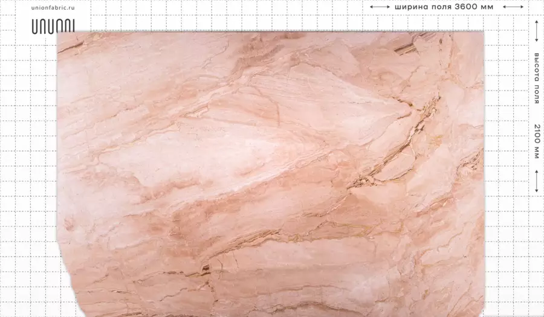Click the dark crack near slab's bottom center
Image resolution: width=544 pixels, height=317 pixels.
coord(206,269)
